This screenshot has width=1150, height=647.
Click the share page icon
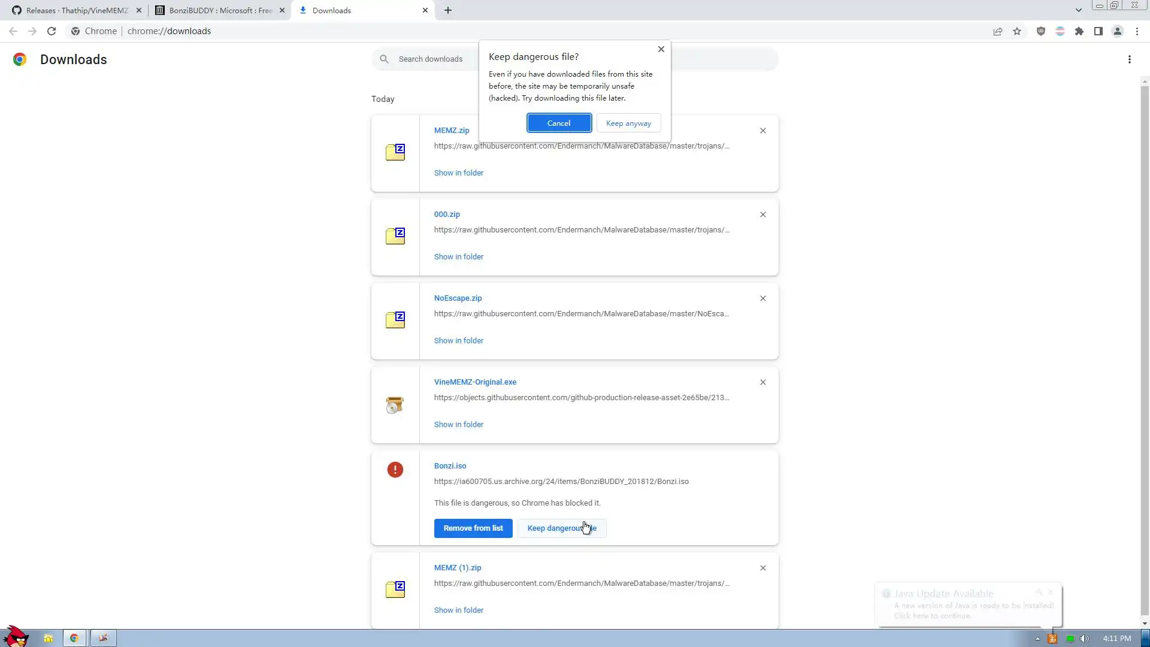pos(998,31)
